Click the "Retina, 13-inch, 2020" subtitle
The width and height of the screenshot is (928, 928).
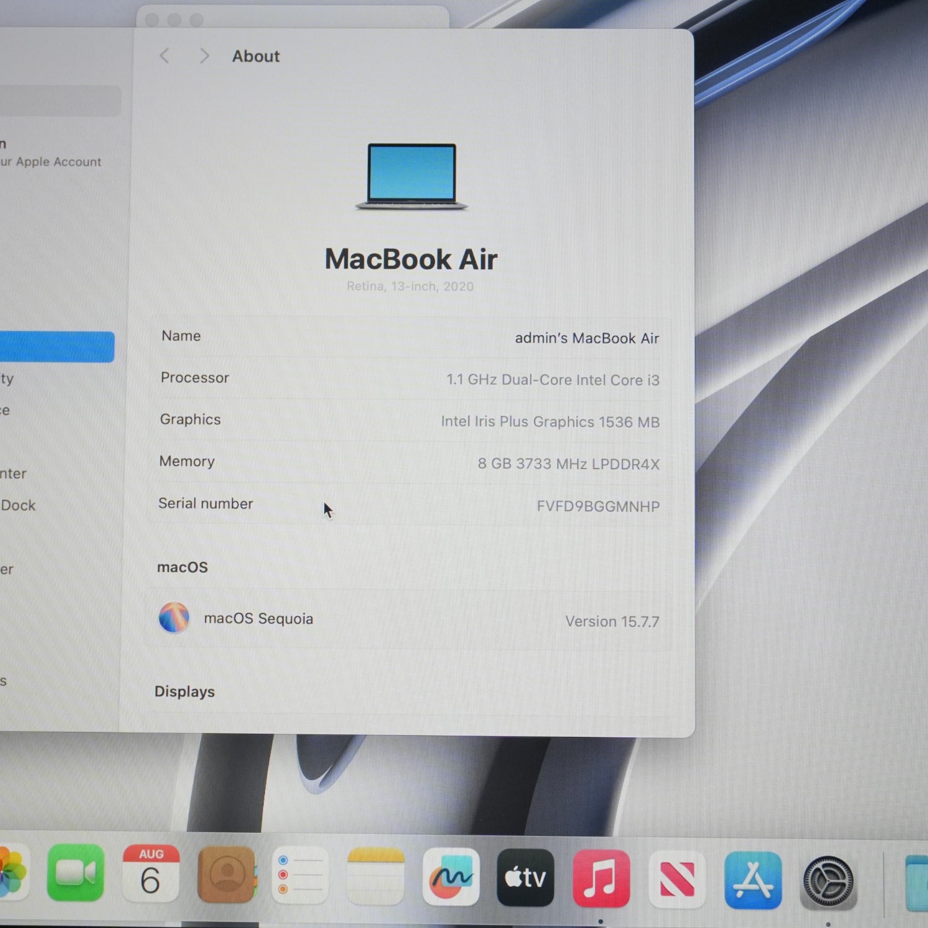pyautogui.click(x=410, y=286)
